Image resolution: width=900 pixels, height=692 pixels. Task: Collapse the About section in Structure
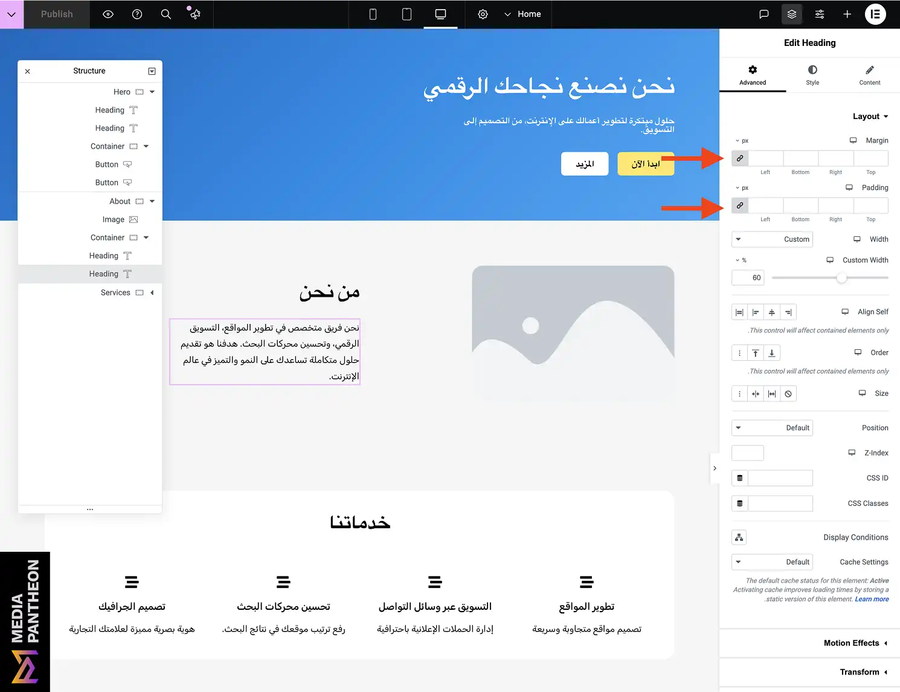pos(152,201)
